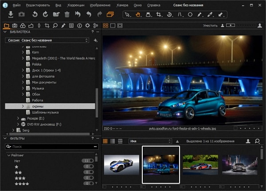
Task: Click the Redo arrow icon
Action: [x=100, y=14]
